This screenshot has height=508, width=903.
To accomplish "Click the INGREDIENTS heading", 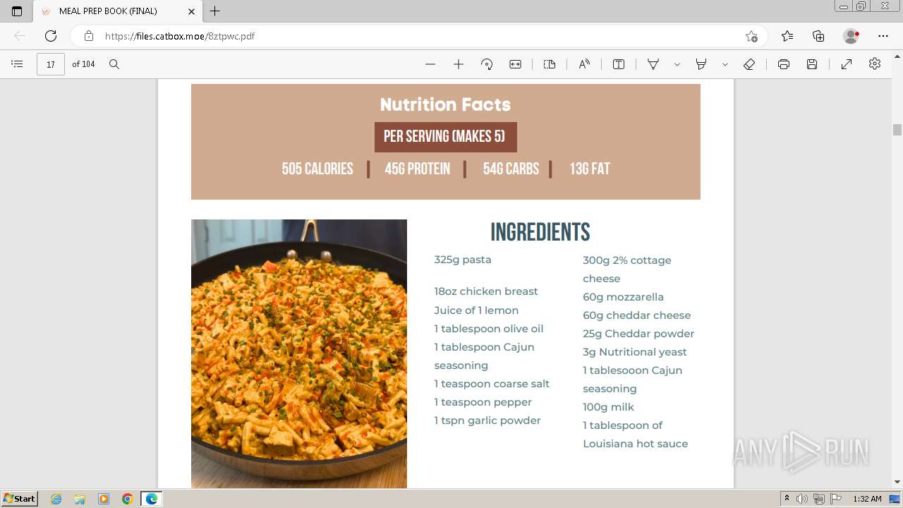I will click(x=540, y=232).
